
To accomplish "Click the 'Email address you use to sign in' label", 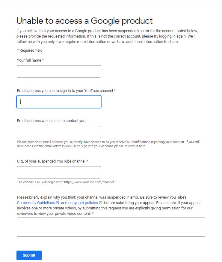I will tap(66, 90).
